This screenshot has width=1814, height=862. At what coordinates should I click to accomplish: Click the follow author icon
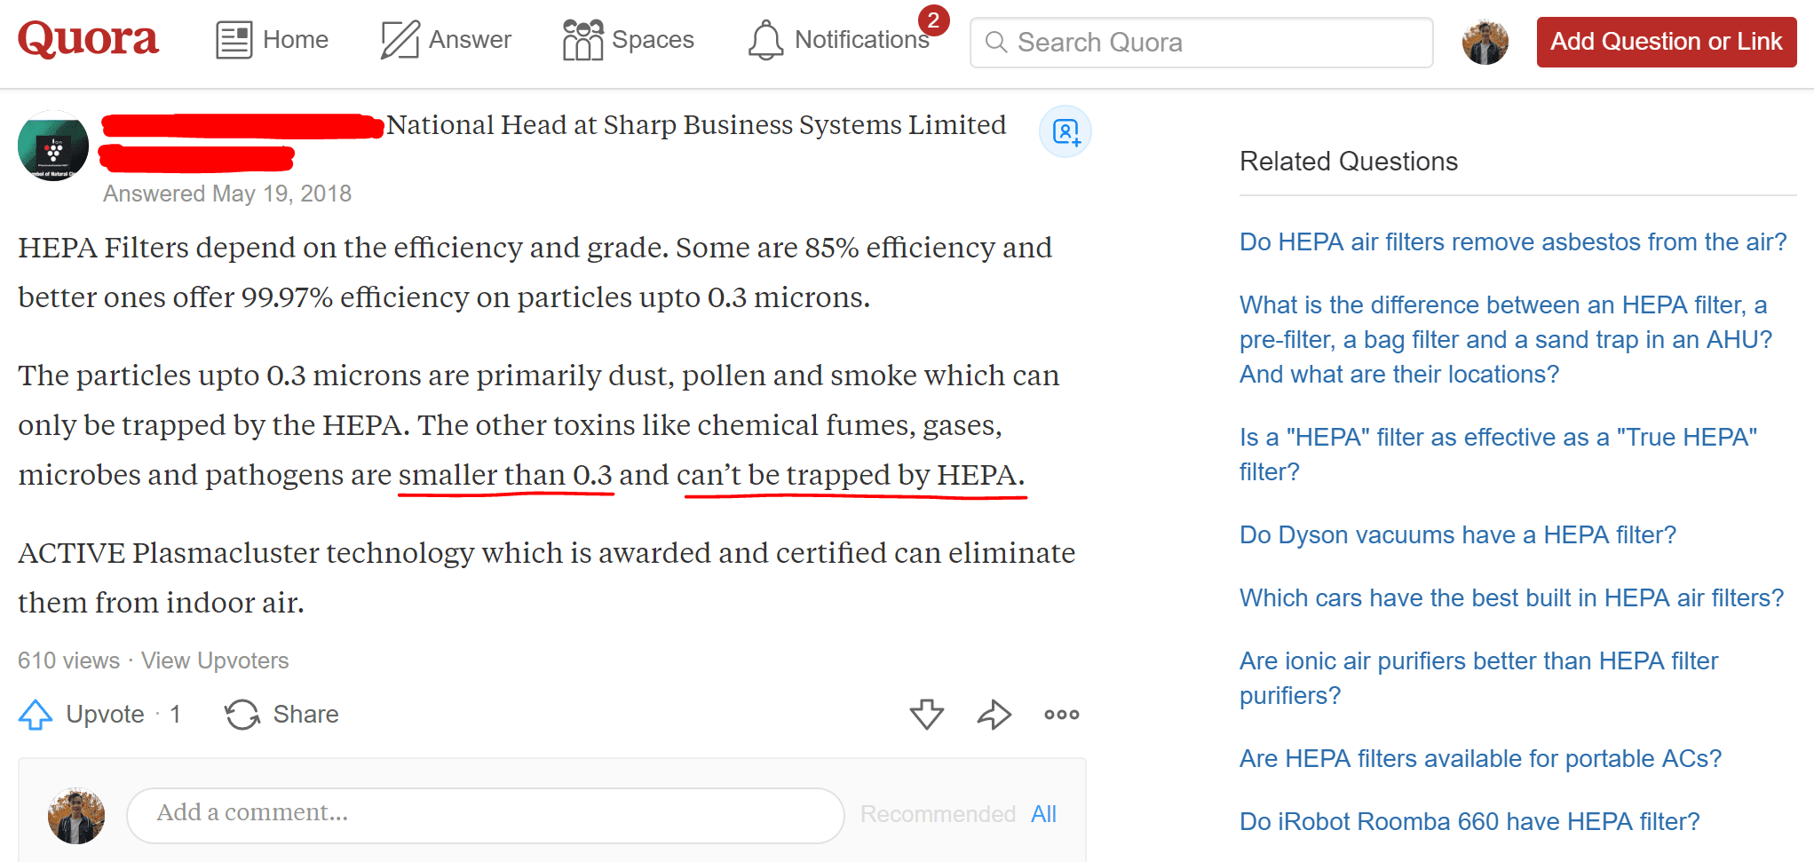(x=1065, y=132)
